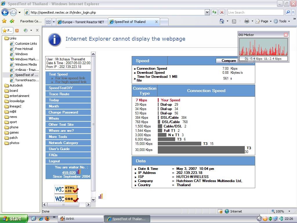
Task: Expand the Autodesk favorites folder
Action: tap(14, 85)
